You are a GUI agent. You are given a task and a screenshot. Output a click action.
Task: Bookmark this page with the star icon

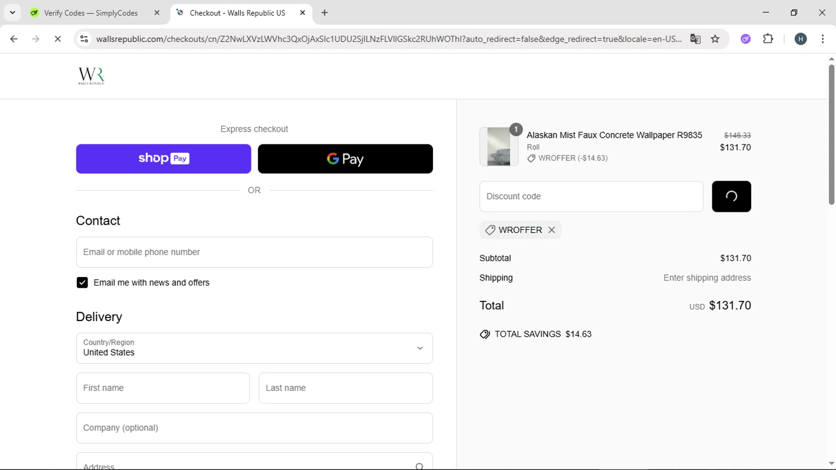[x=716, y=39]
